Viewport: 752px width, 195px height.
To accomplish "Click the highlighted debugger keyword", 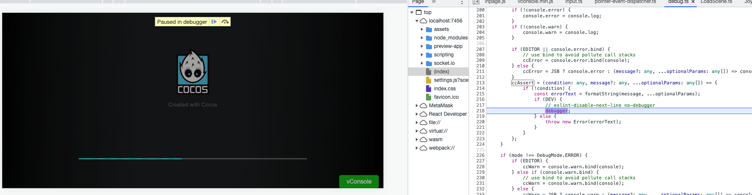I will pos(556,111).
